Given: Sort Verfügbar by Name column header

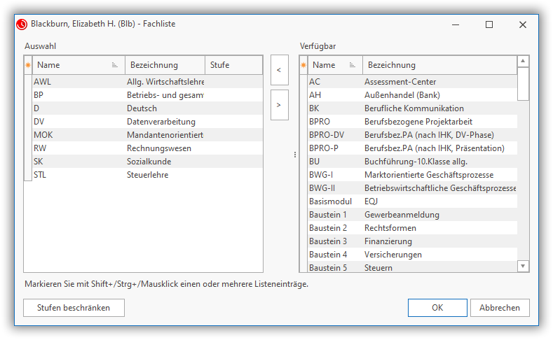Looking at the screenshot, I should click(335, 65).
